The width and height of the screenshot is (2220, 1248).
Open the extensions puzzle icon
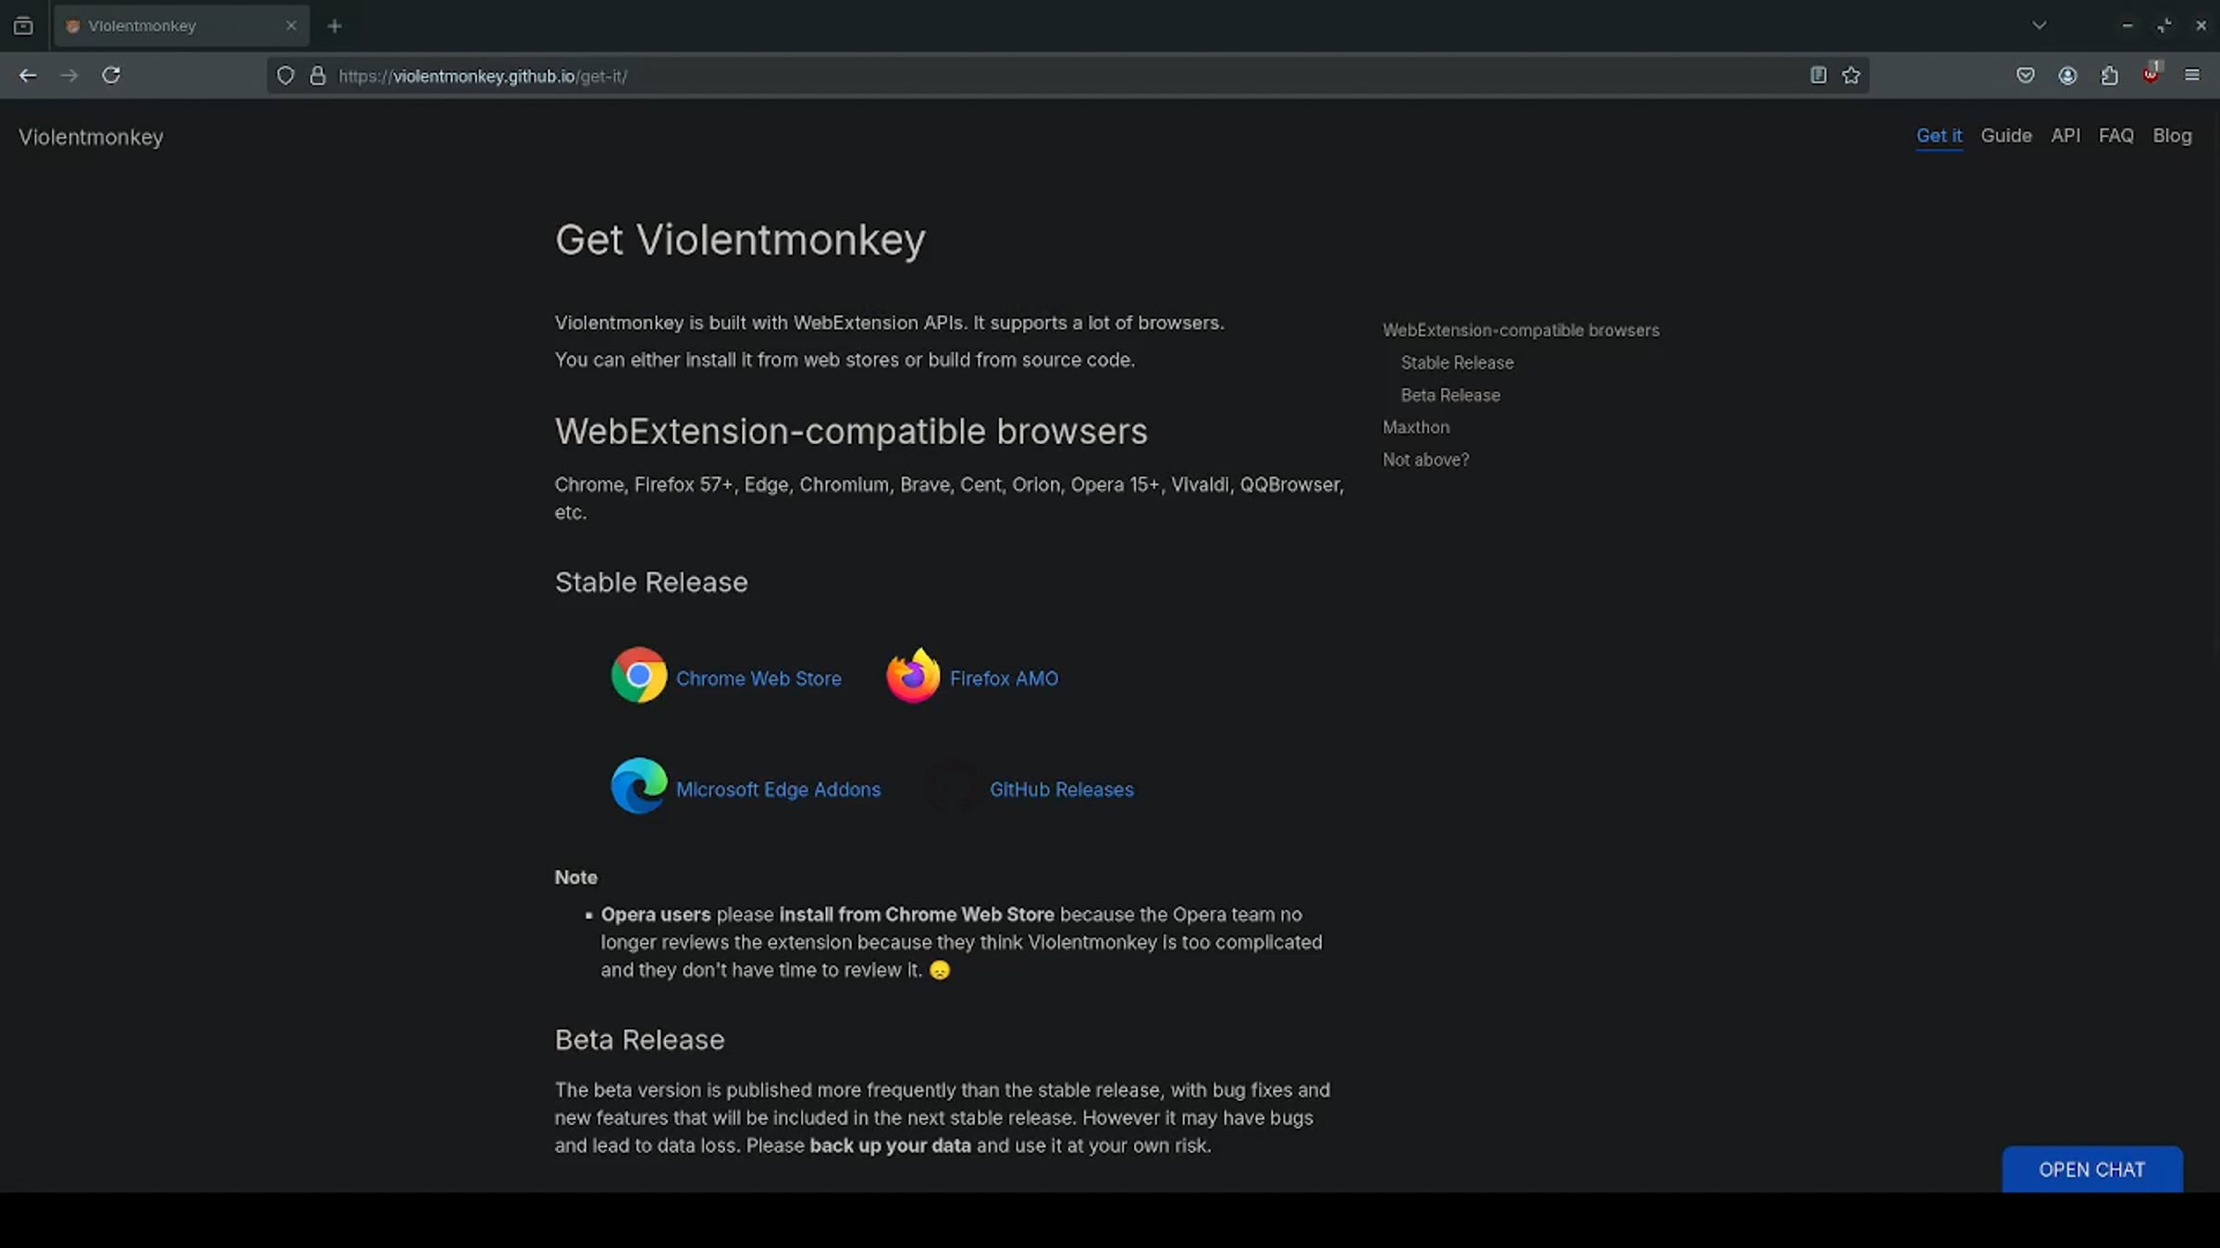[x=2109, y=76]
